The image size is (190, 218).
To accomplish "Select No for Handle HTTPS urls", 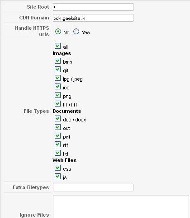I will (x=58, y=32).
